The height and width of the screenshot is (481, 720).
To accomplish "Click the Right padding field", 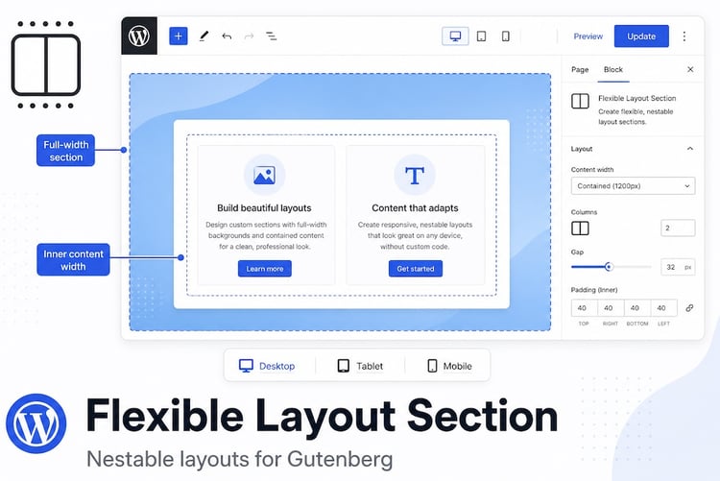I will tap(611, 308).
